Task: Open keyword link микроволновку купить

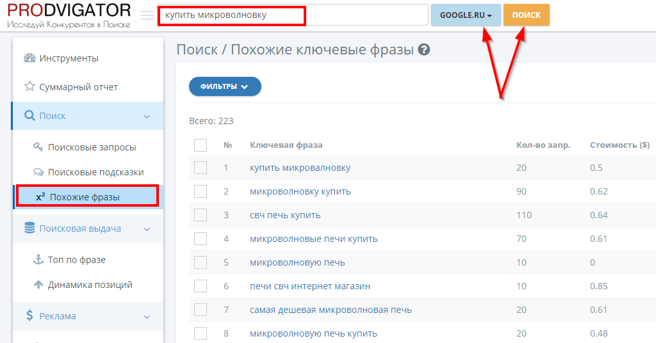Action: coord(300,191)
